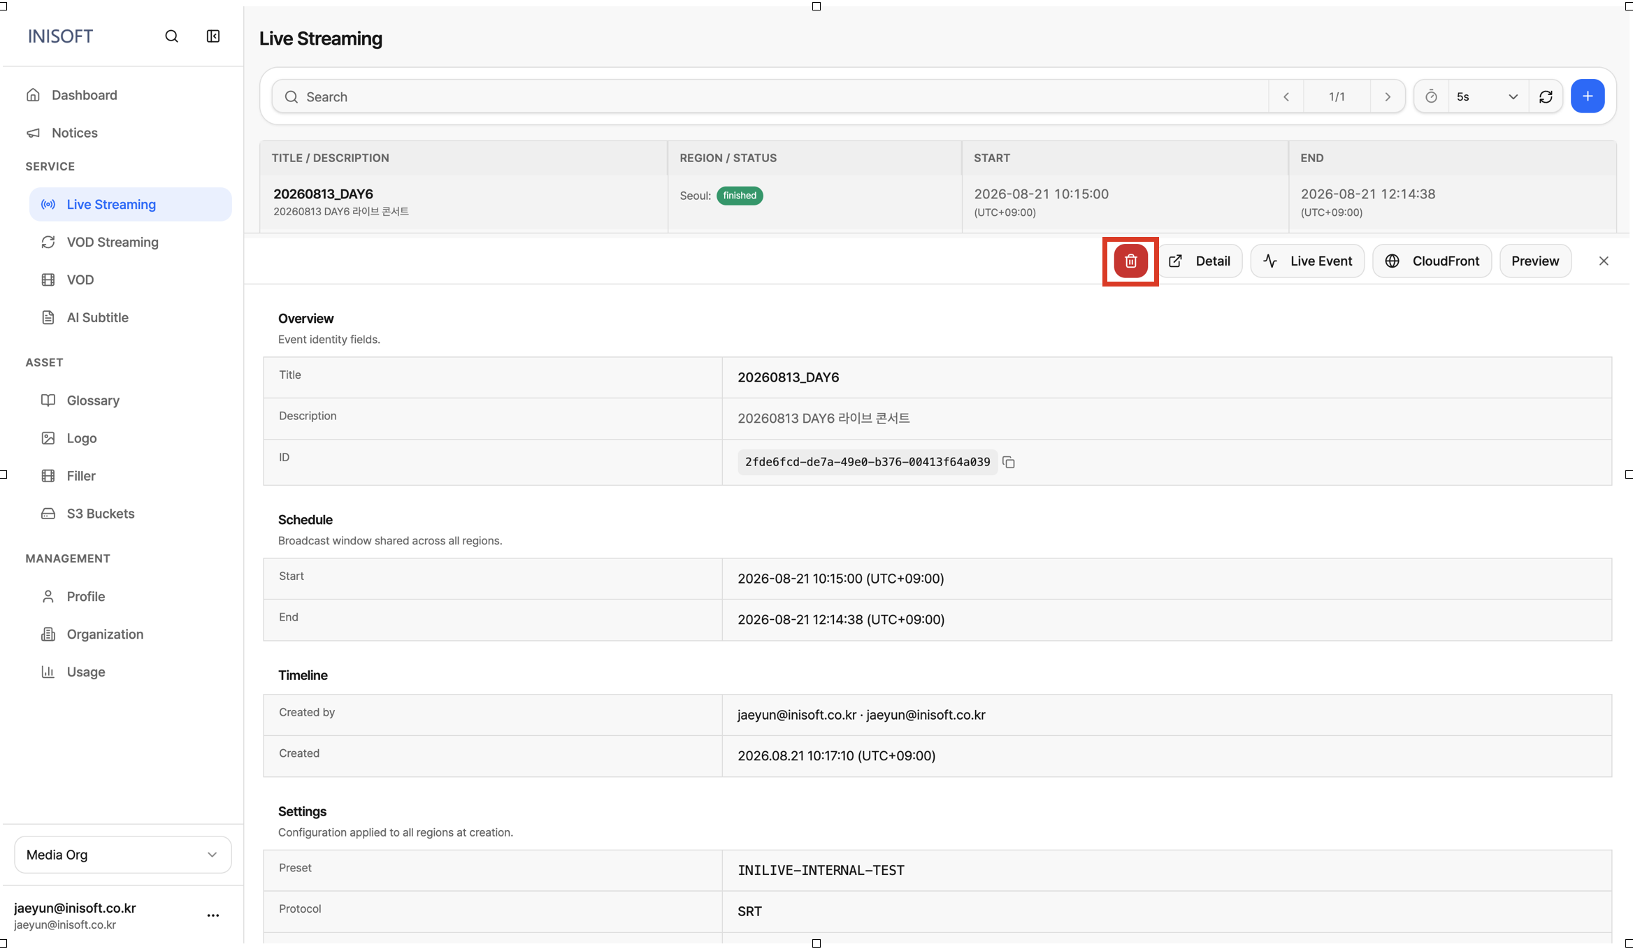
Task: Click the sidebar search magnifier icon
Action: tap(171, 36)
